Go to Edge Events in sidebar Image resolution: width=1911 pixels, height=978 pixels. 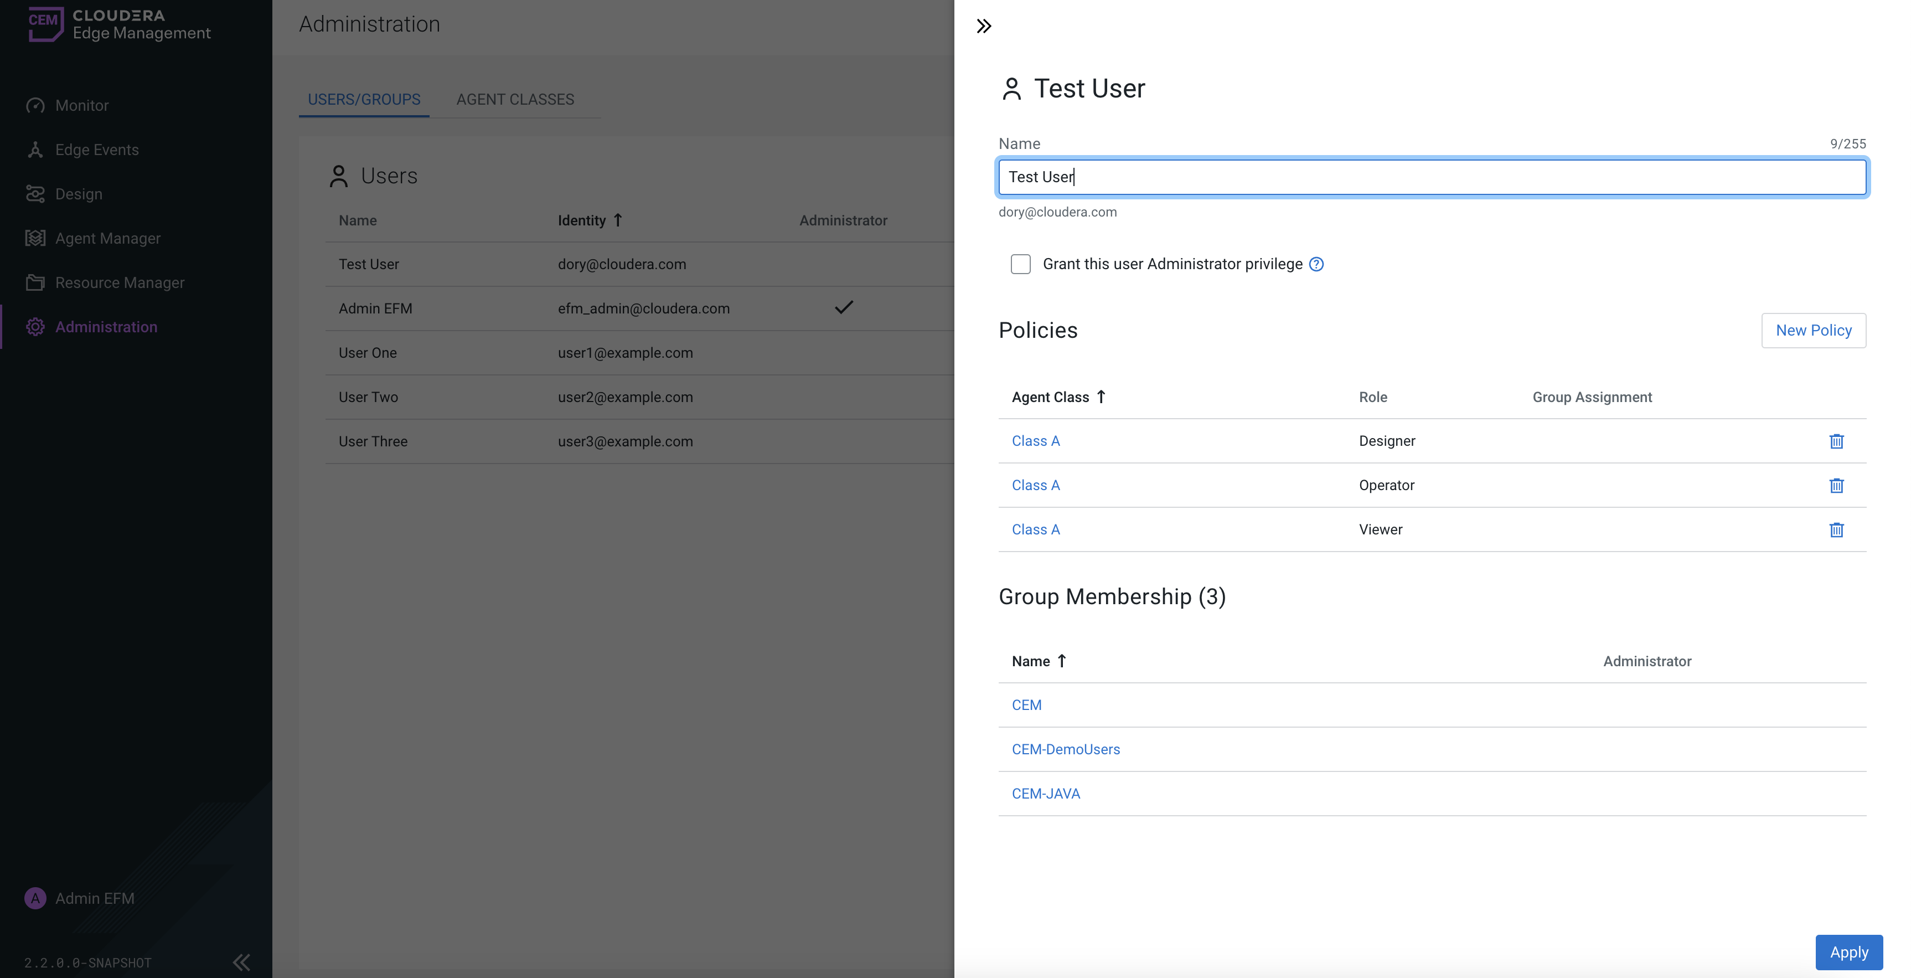[96, 150]
